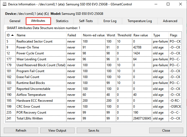187x137 pixels.
Task: Select the Program Fail Count row
Action: tap(93, 71)
